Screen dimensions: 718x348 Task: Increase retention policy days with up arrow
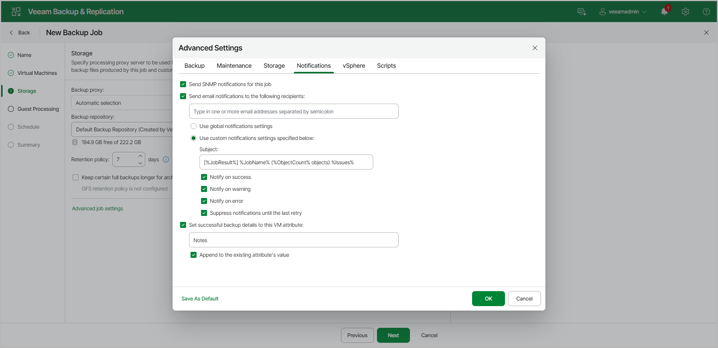(x=140, y=156)
